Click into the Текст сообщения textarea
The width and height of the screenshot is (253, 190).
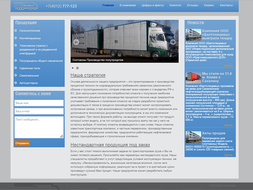39,127
